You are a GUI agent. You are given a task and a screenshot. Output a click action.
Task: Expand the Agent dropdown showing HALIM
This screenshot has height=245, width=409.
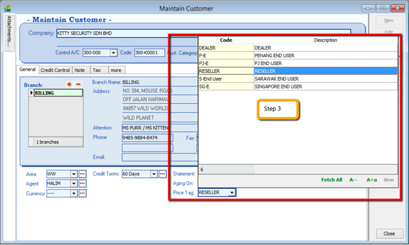pos(74,184)
